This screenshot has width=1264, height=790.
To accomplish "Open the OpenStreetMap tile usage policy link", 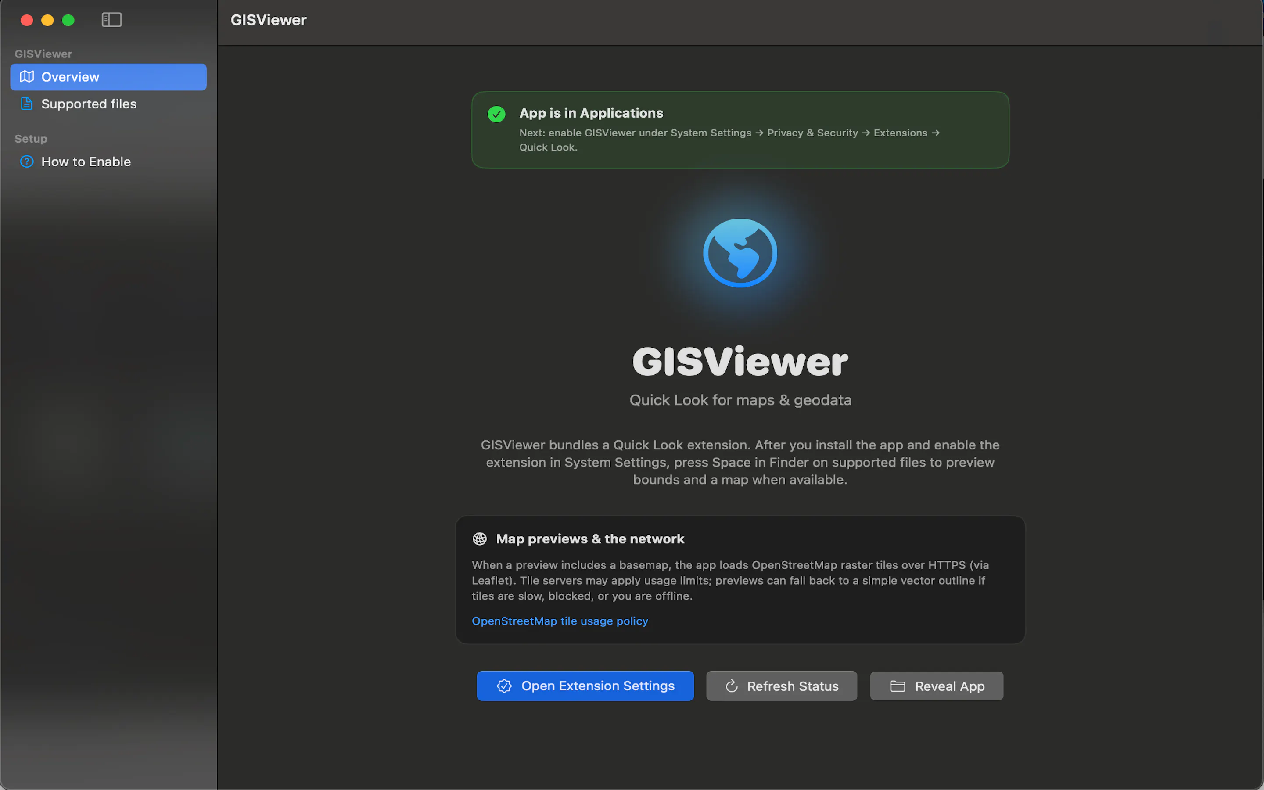I will point(560,621).
